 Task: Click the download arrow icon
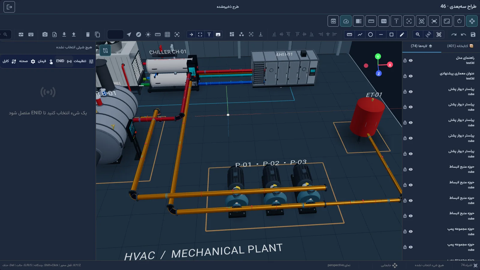click(x=64, y=34)
